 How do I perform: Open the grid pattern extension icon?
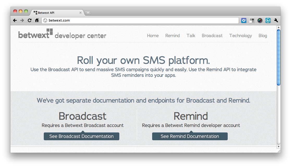(252, 20)
